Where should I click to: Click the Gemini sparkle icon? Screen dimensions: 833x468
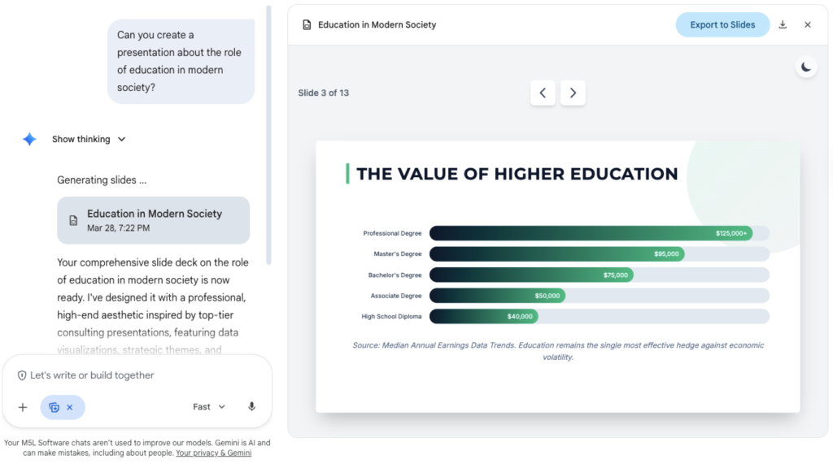pos(29,139)
